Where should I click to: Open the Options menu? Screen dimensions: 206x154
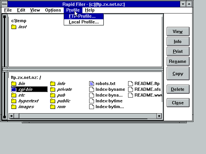(x=53, y=10)
